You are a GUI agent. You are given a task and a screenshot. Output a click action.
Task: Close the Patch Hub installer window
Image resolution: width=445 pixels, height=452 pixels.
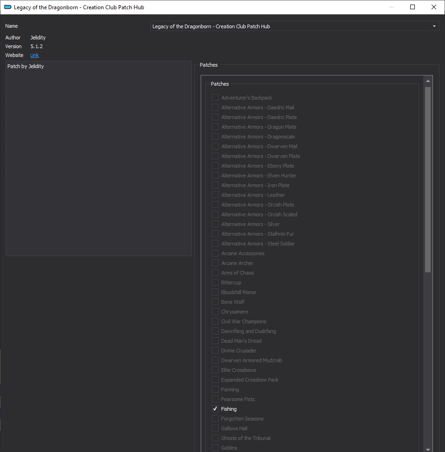[x=434, y=7]
